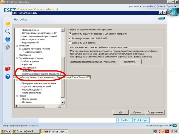This screenshot has height=134, width=179.
Task: Select Планировщик tree item
Action: (x=29, y=68)
